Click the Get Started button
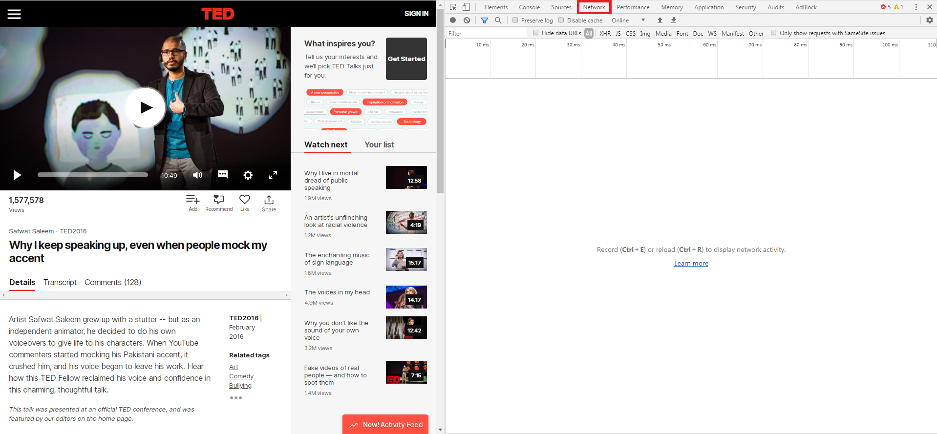 (x=406, y=59)
